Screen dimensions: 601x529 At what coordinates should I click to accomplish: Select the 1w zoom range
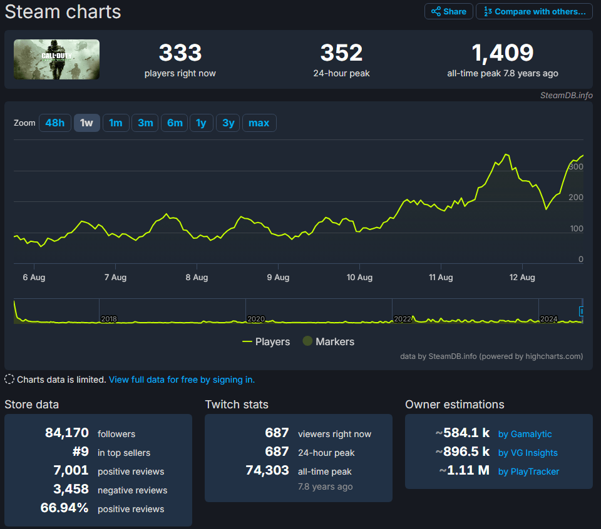[86, 123]
